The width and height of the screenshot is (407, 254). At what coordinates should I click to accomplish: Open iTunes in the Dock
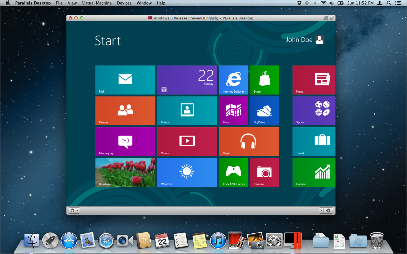tap(218, 241)
